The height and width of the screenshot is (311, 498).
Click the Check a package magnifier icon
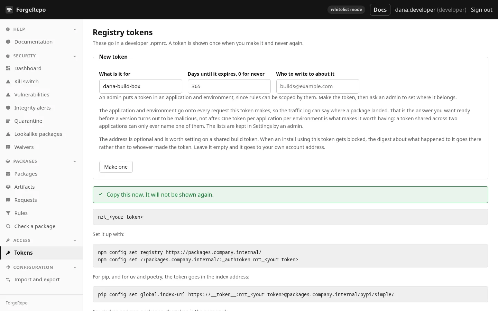pos(8,226)
